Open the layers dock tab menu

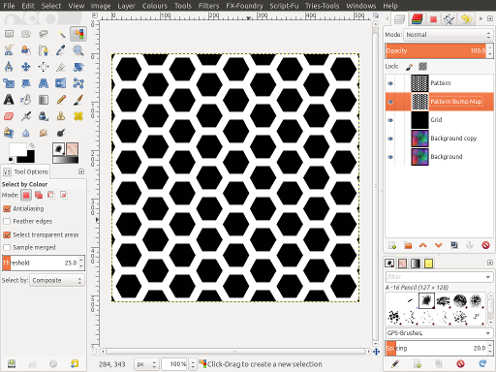[x=490, y=18]
